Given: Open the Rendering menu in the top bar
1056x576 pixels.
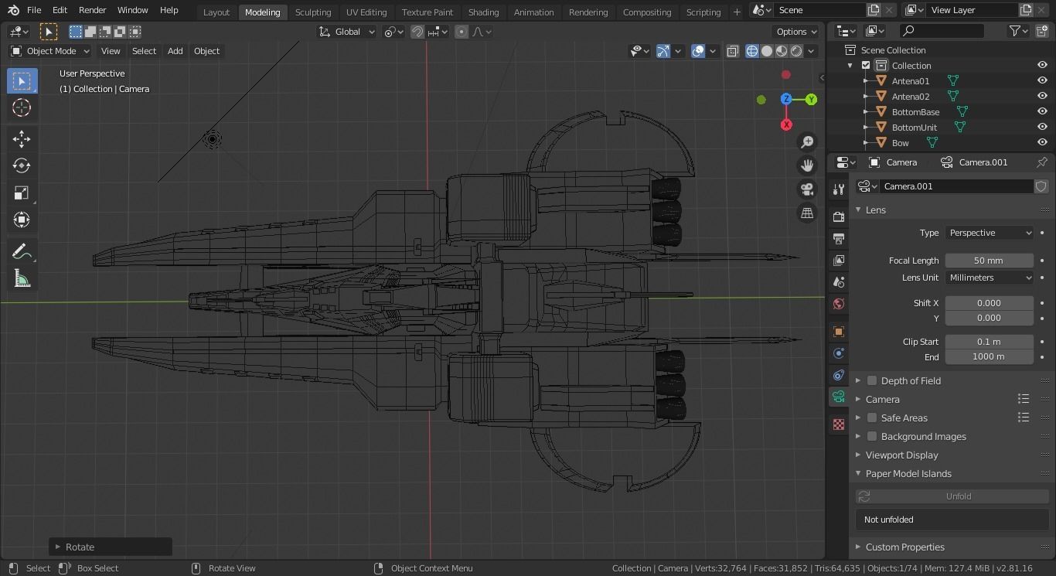Looking at the screenshot, I should tap(588, 12).
